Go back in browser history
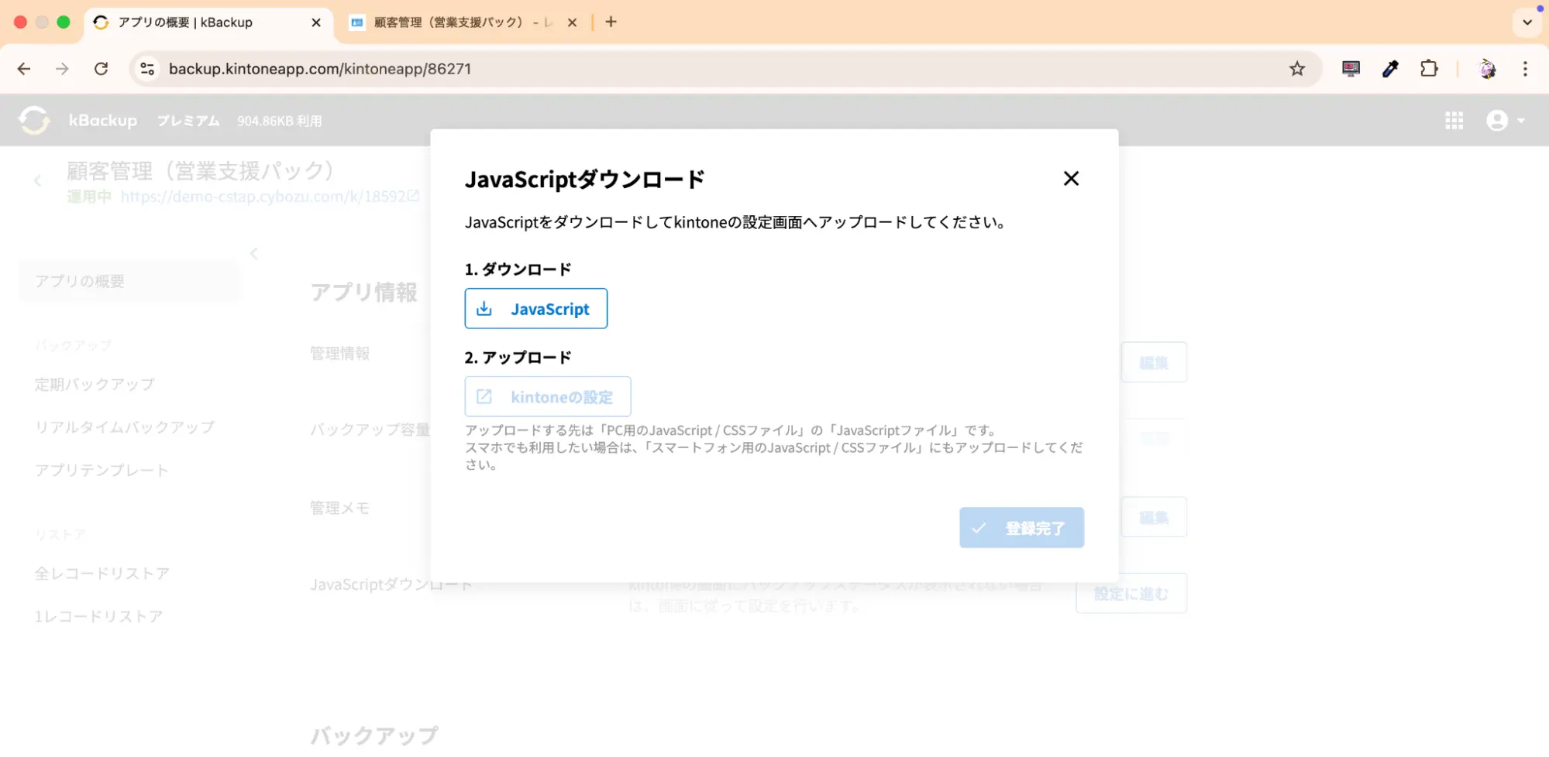1549x757 pixels. [24, 69]
